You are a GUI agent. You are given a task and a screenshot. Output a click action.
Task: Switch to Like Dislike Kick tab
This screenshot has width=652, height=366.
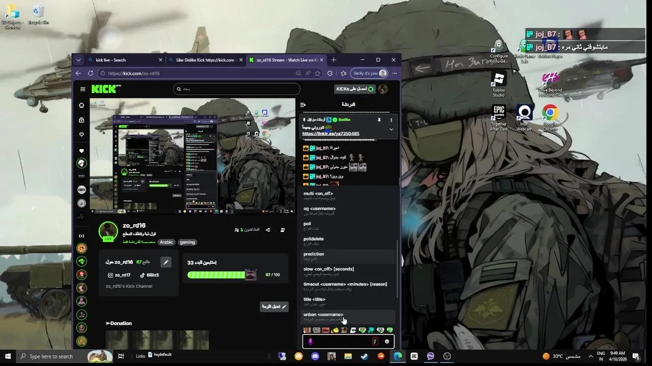pos(205,60)
